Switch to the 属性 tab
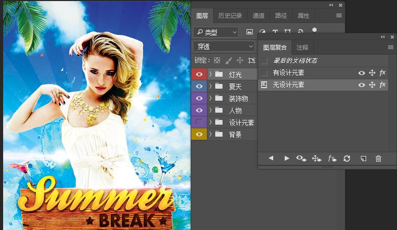Viewport: 397px width, 230px height. click(x=303, y=16)
